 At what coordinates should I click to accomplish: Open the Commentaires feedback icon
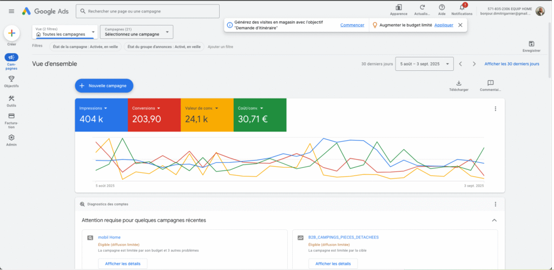click(490, 83)
